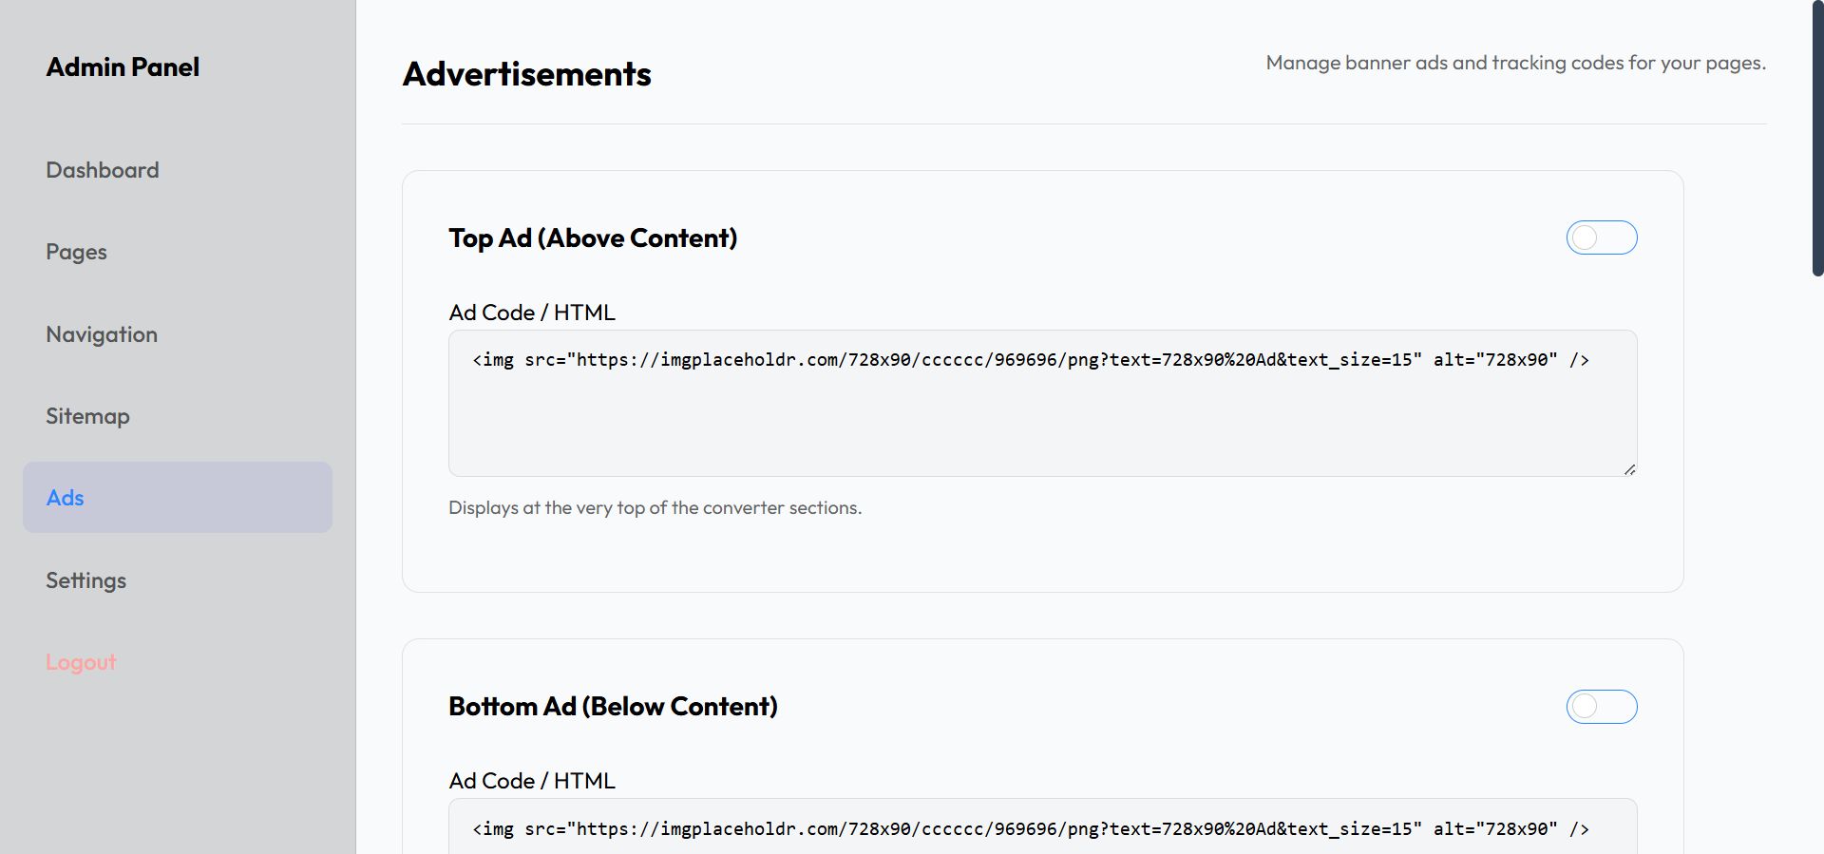Viewport: 1824px width, 854px height.
Task: Click into the Bottom Ad code textarea
Action: coord(1041,829)
